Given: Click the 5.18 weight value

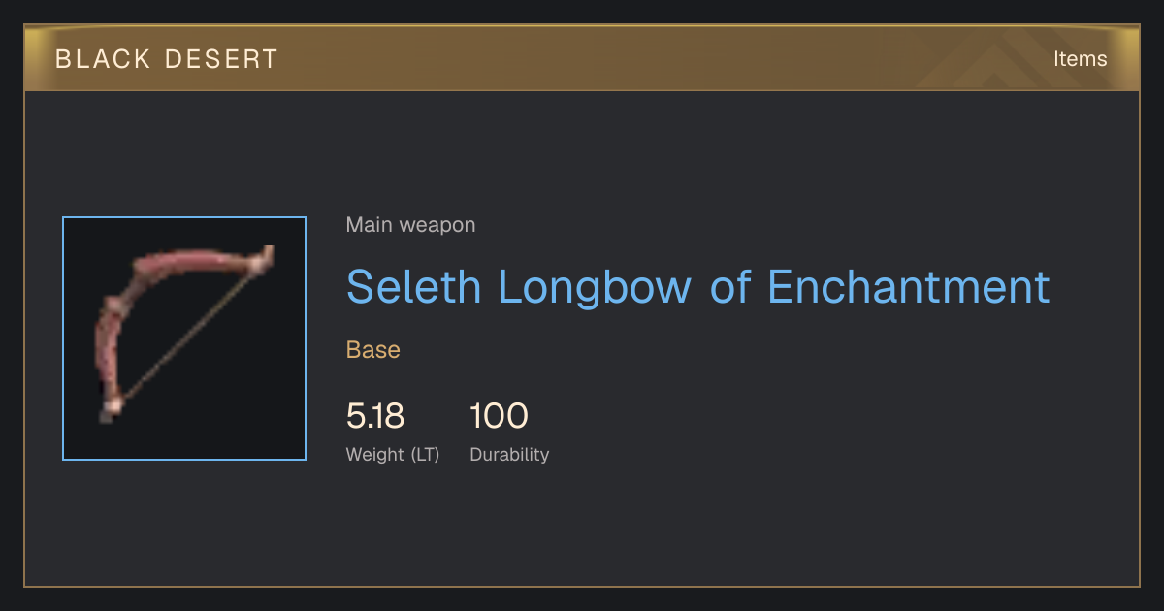Looking at the screenshot, I should 375,416.
